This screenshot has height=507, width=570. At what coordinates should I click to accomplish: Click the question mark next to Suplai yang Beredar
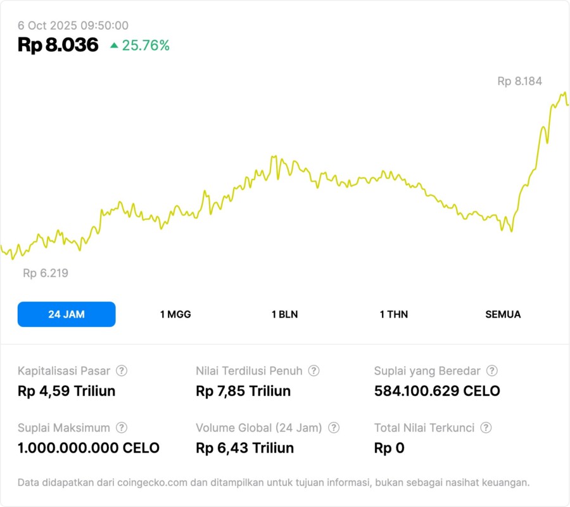(491, 371)
